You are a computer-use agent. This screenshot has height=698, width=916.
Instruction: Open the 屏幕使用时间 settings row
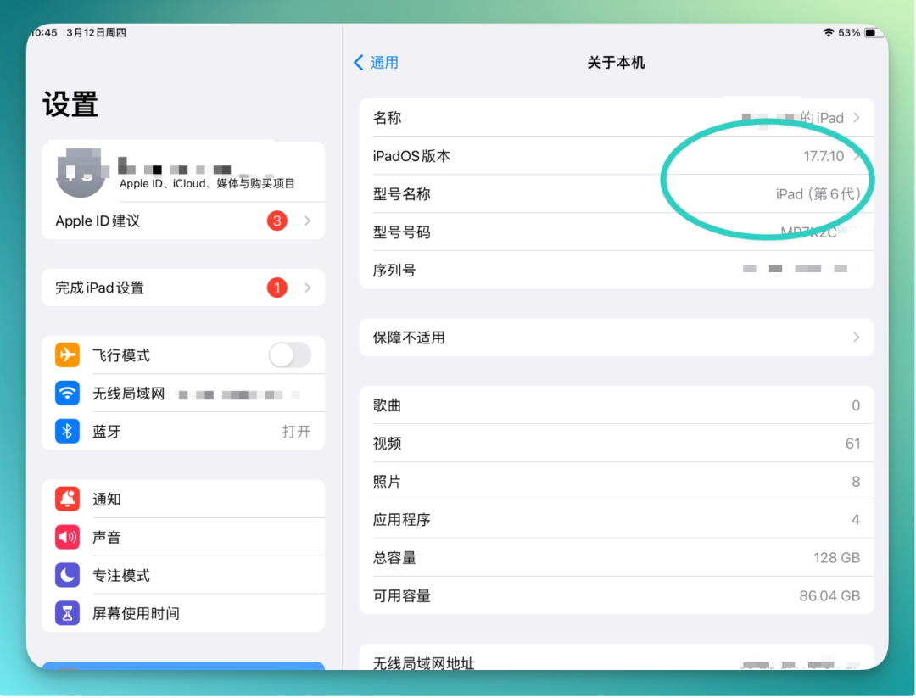(183, 613)
